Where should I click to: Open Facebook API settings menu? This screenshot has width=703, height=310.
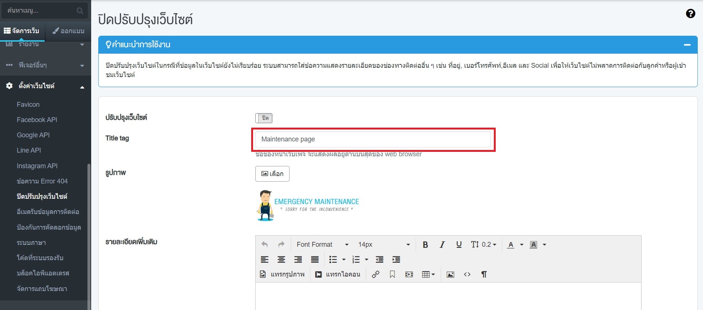click(37, 120)
